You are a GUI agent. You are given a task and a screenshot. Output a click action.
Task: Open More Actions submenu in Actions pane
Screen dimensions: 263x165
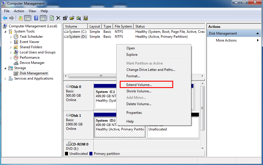pyautogui.click(x=234, y=40)
